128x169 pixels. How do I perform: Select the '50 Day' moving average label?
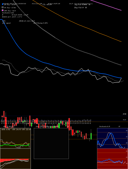tap(10, 8)
